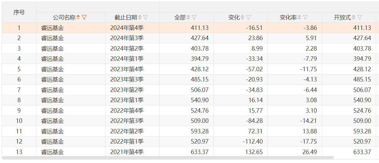Sort by the 全部 column arrows
379x163 pixels.
[188, 18]
